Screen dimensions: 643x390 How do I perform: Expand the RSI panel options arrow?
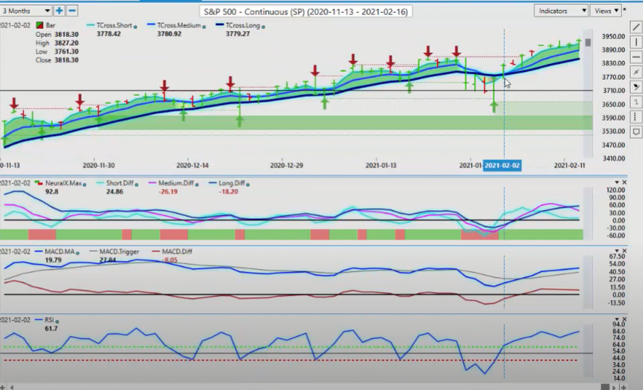click(x=617, y=319)
